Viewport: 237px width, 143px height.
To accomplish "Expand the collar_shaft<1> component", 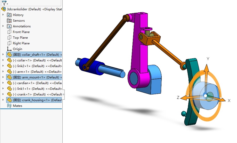I will coord(3,55).
